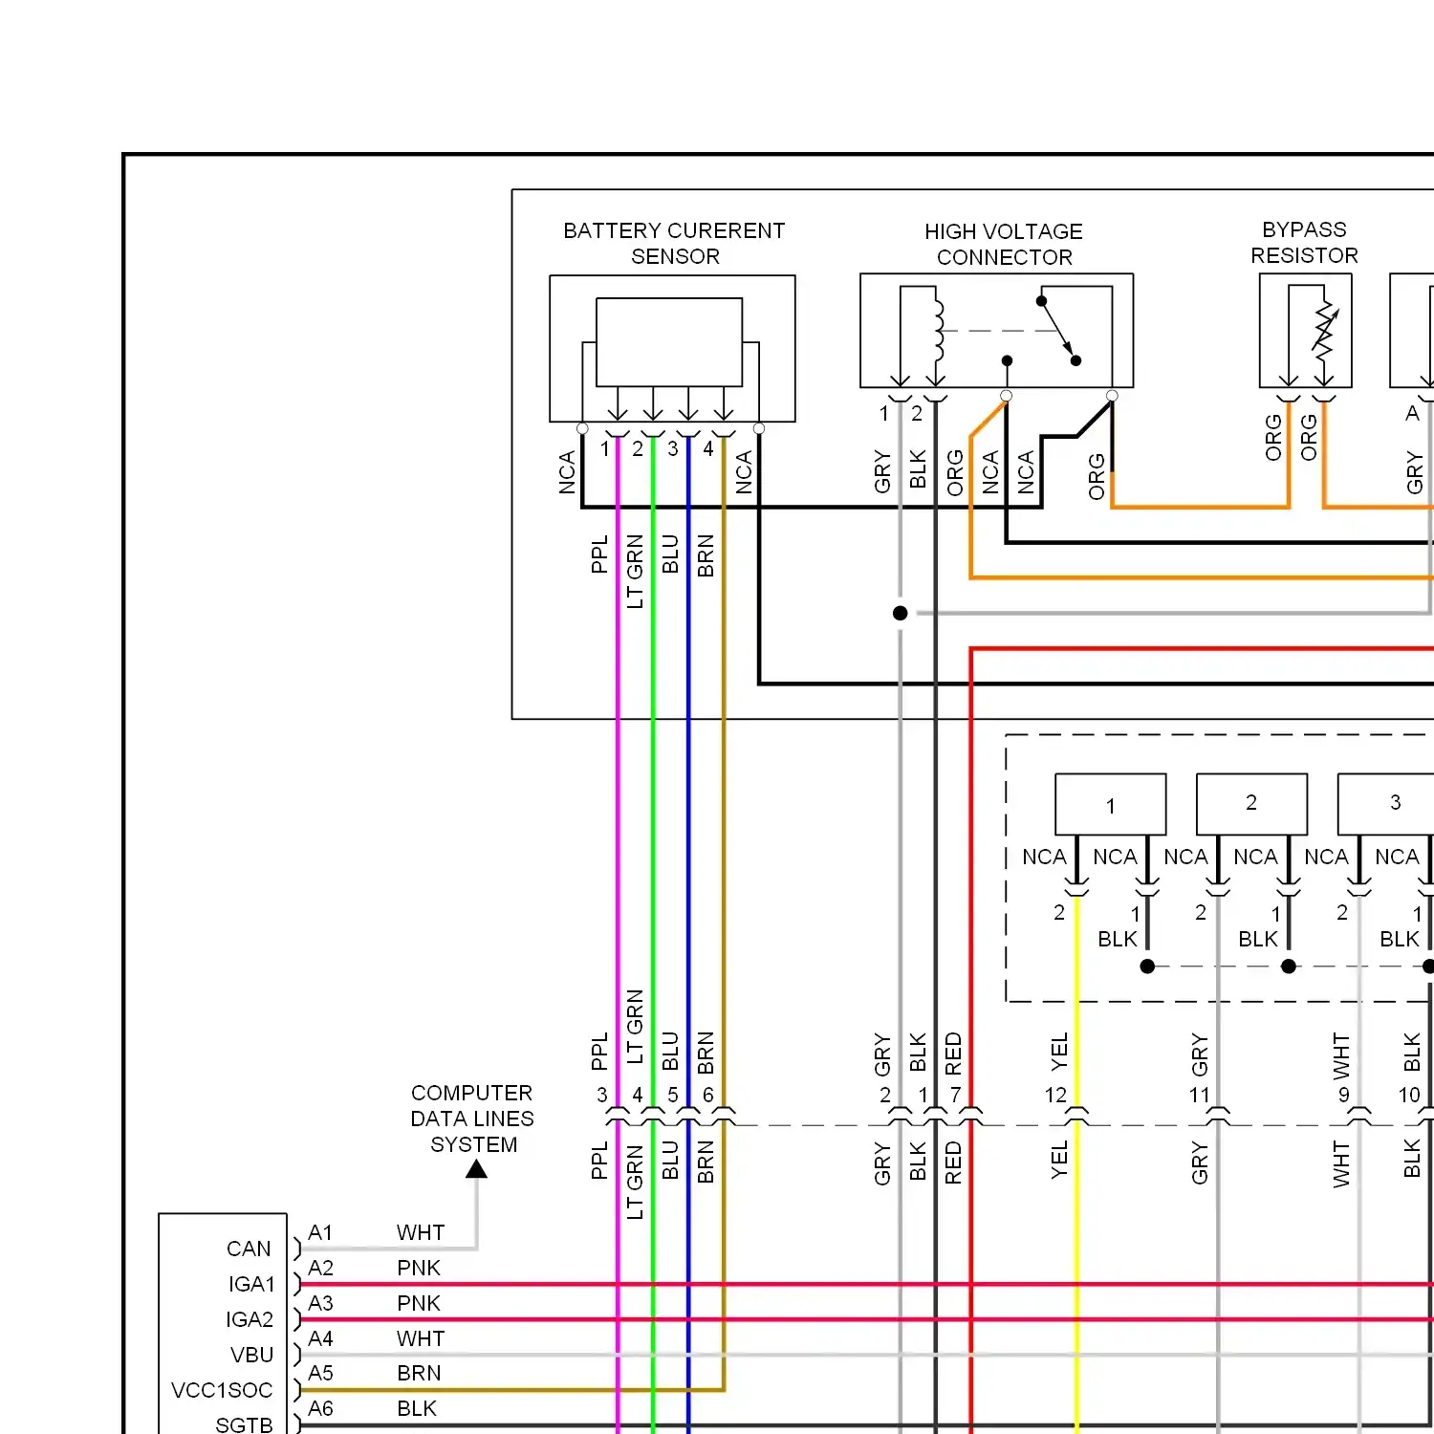Select connector pin number 5 on the blue wire
Screen dimensions: 1434x1434
click(x=673, y=1095)
